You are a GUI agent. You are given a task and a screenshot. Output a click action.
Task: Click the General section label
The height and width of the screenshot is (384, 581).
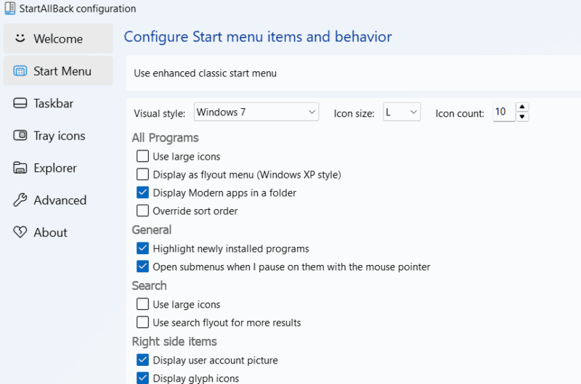pos(152,230)
